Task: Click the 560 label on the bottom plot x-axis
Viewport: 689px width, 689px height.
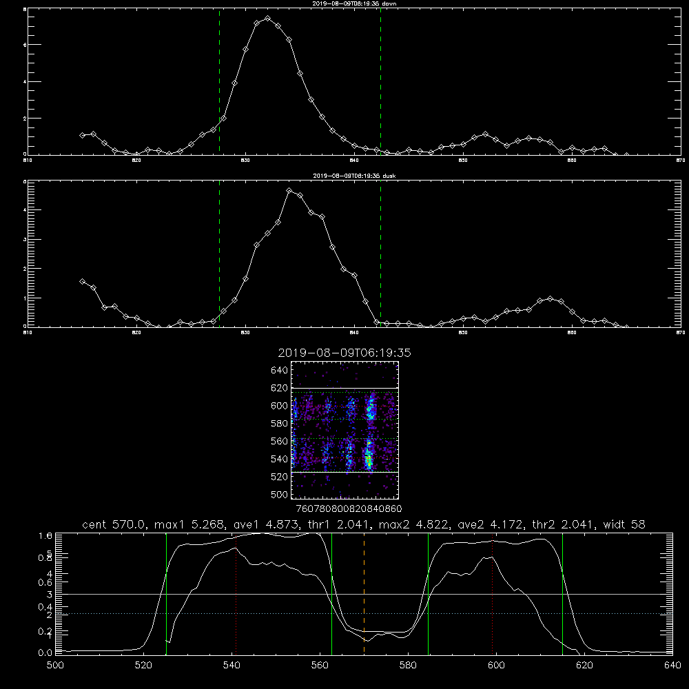Action: pyautogui.click(x=320, y=666)
